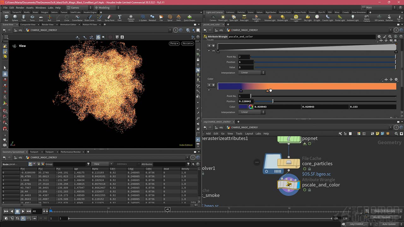Open the No cam camera dropdown
This screenshot has width=404, height=227.
187,44
